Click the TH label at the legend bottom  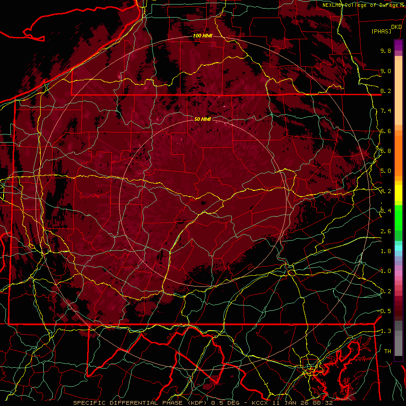coord(388,351)
